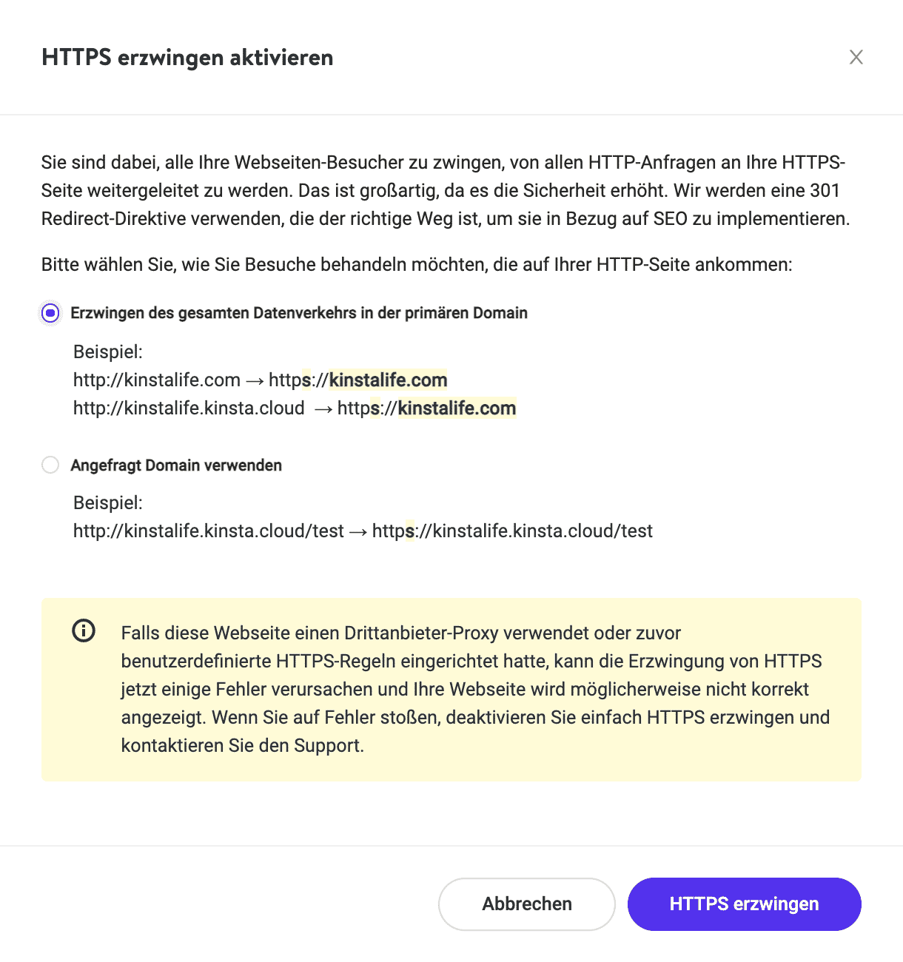Click the info icon in the yellow notice
The height and width of the screenshot is (962, 903).
coord(84,631)
